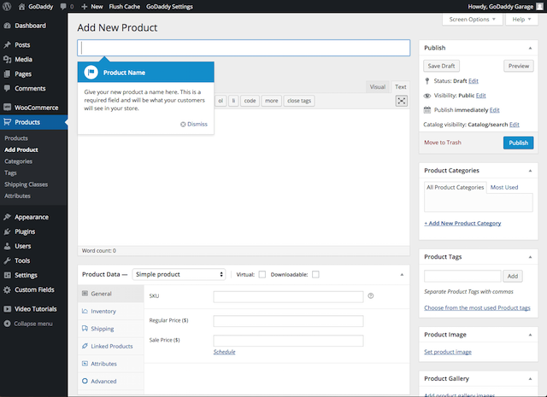547x397 pixels.
Task: Open GoDaddy Settings in admin bar
Action: pos(169,6)
